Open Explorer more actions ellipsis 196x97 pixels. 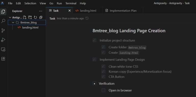41,11
